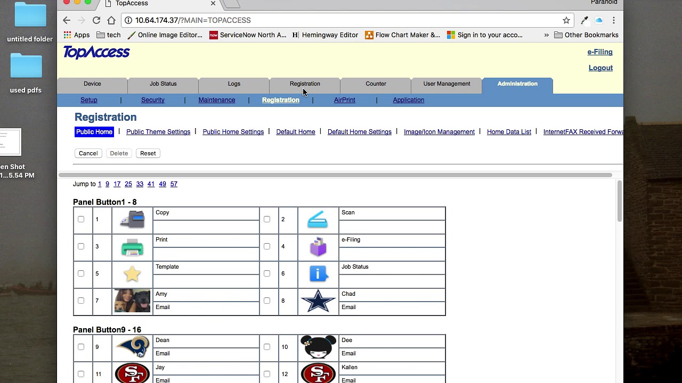Go back using the browser back arrow
Image resolution: width=682 pixels, height=383 pixels.
click(x=67, y=20)
